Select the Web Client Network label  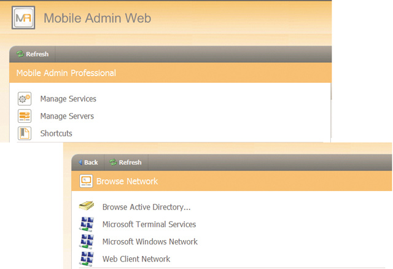click(x=136, y=259)
